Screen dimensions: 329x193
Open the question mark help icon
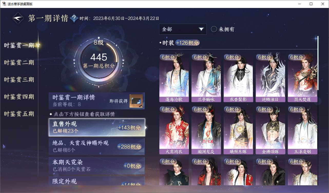pos(74,18)
